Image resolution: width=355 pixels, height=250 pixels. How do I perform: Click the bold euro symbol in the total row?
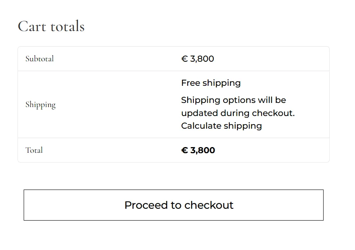(x=184, y=150)
